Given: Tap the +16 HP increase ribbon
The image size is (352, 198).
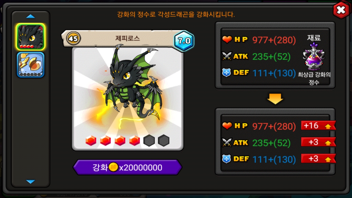Looking at the screenshot, I should tap(318, 125).
